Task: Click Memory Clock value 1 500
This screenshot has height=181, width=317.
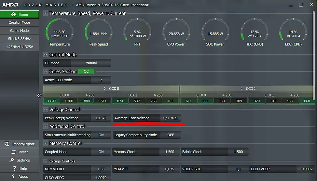Action: [x=170, y=152]
